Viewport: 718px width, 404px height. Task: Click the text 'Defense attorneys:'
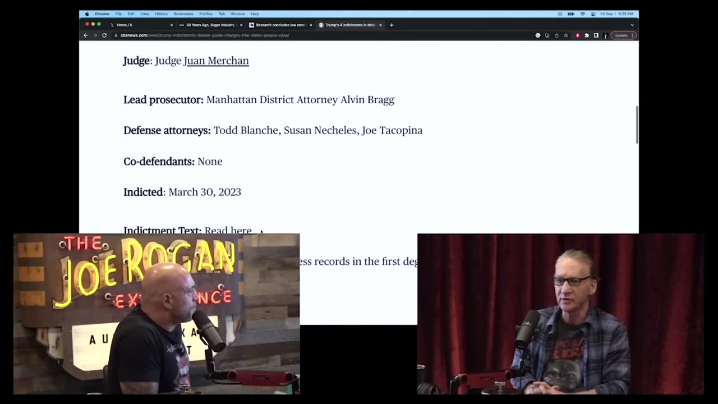click(167, 130)
